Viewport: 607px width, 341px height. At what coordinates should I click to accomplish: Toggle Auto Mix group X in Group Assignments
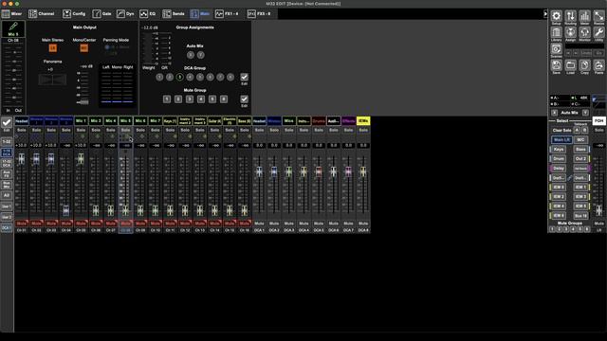(191, 55)
